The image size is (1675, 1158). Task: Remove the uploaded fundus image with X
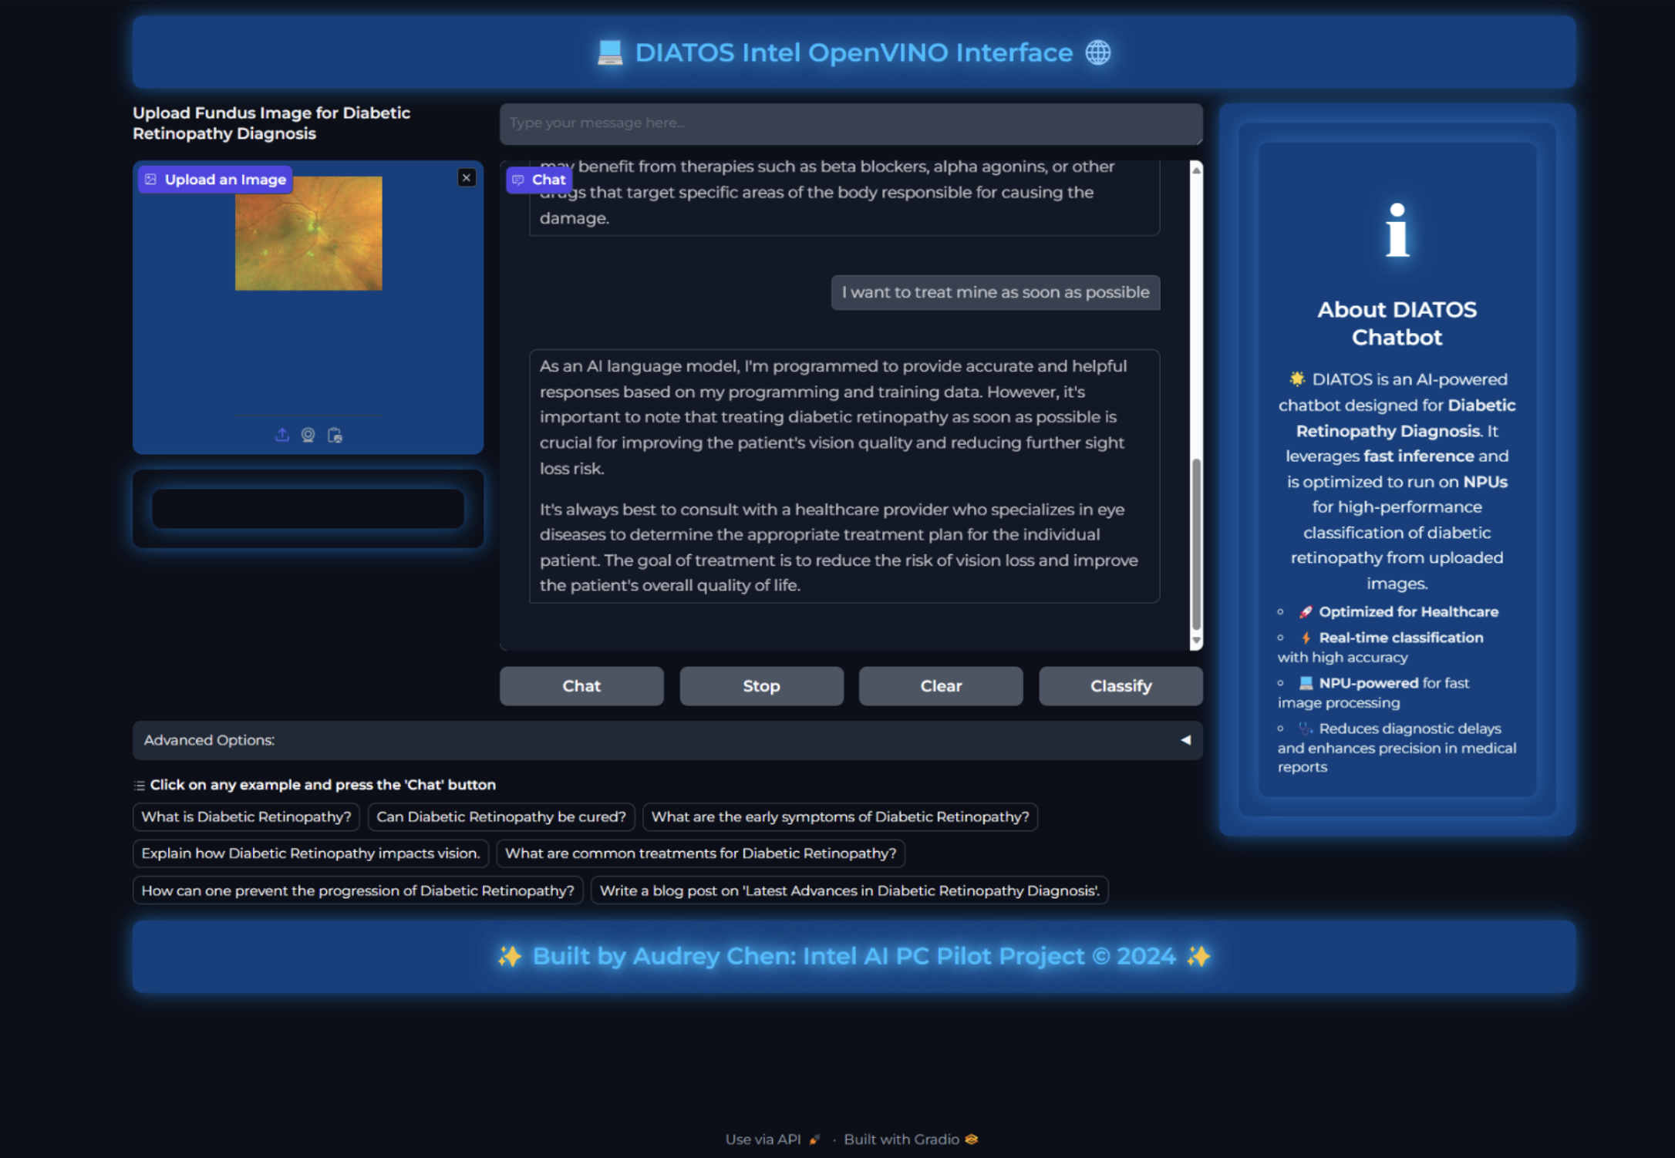467,178
